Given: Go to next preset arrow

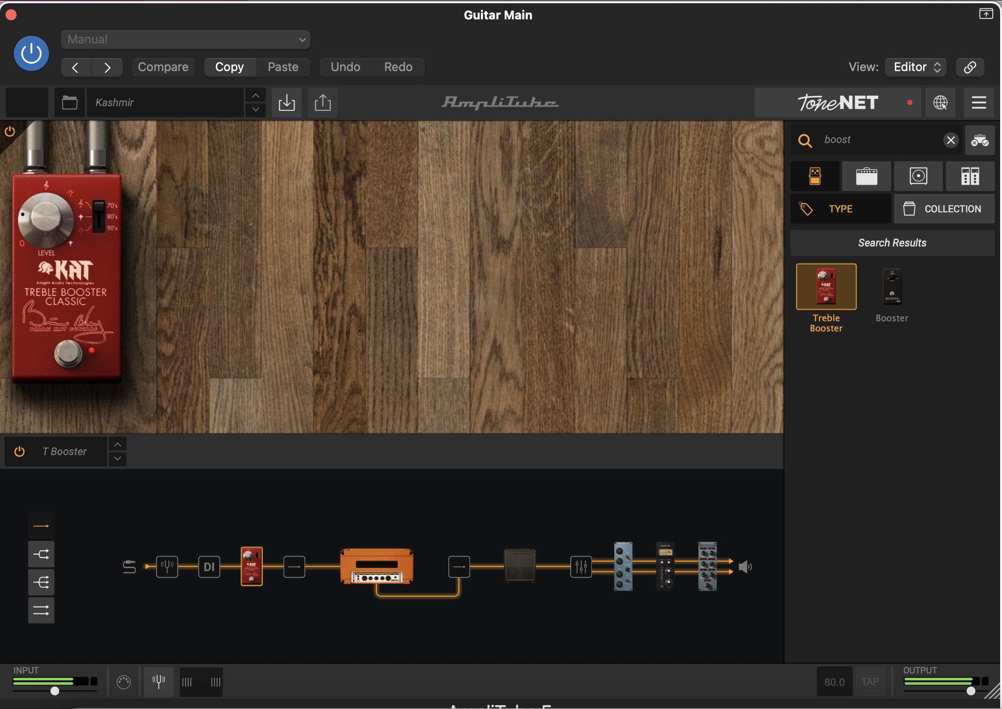Looking at the screenshot, I should pos(107,67).
